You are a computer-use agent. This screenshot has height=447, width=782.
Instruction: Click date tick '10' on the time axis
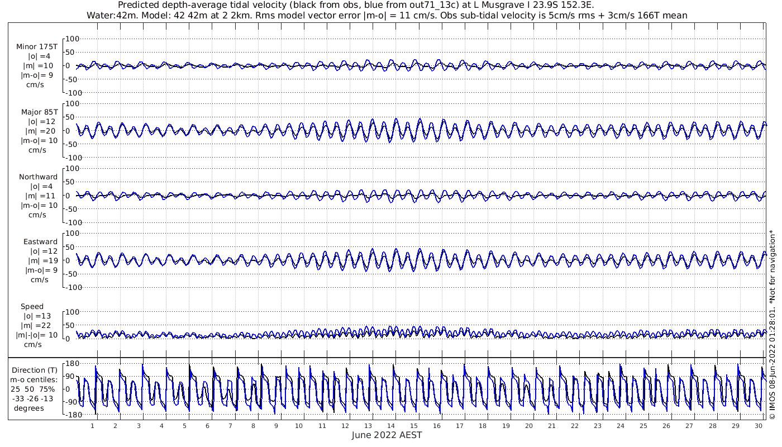(299, 425)
